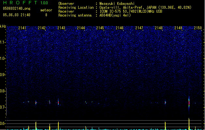
Task: Click the 0.8 kHz frequency label
Action: pyautogui.click(x=3, y=91)
